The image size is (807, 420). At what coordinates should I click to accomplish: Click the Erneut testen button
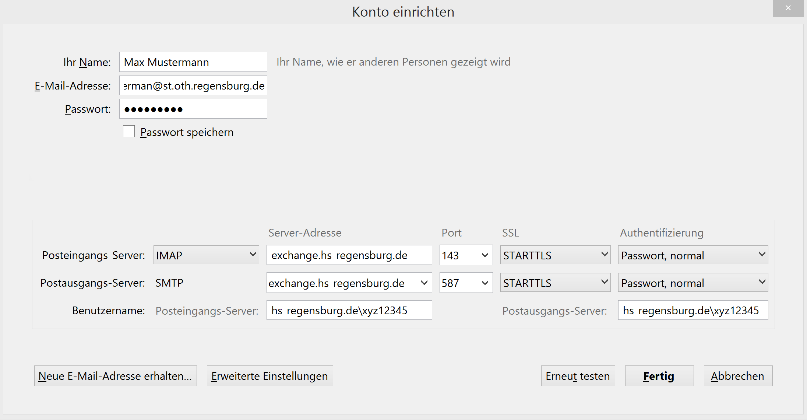pyautogui.click(x=578, y=376)
